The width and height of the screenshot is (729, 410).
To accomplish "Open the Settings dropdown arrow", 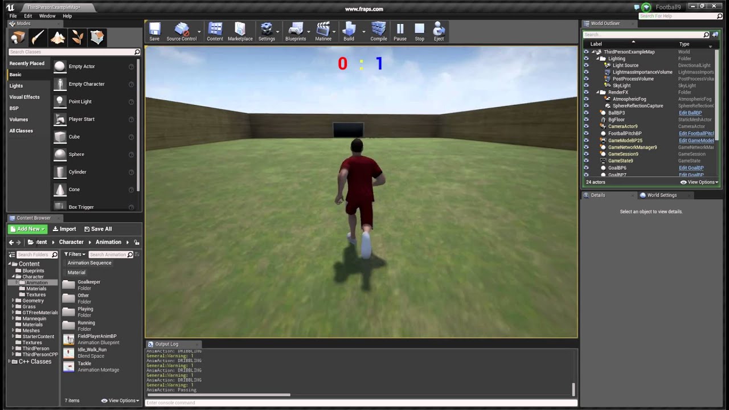I will pyautogui.click(x=277, y=31).
